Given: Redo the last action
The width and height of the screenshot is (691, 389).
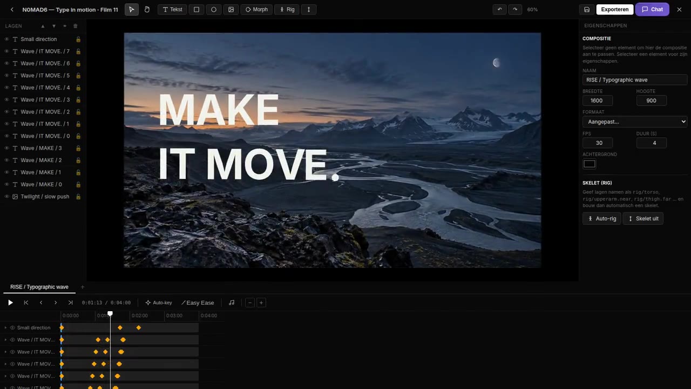Looking at the screenshot, I should tap(515, 10).
